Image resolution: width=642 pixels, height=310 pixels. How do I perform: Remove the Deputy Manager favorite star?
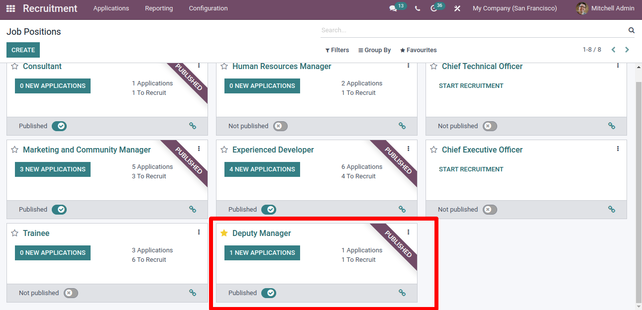(224, 233)
